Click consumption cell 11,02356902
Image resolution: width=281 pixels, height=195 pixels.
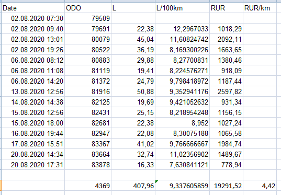click(182, 154)
